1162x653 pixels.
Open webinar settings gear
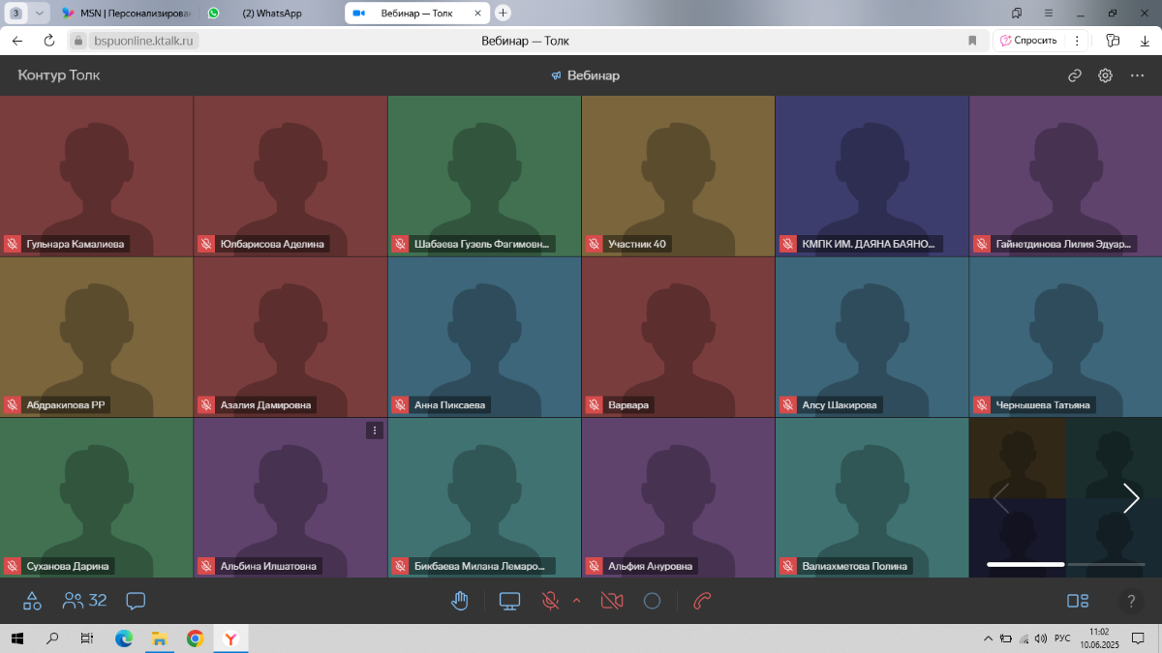tap(1105, 75)
